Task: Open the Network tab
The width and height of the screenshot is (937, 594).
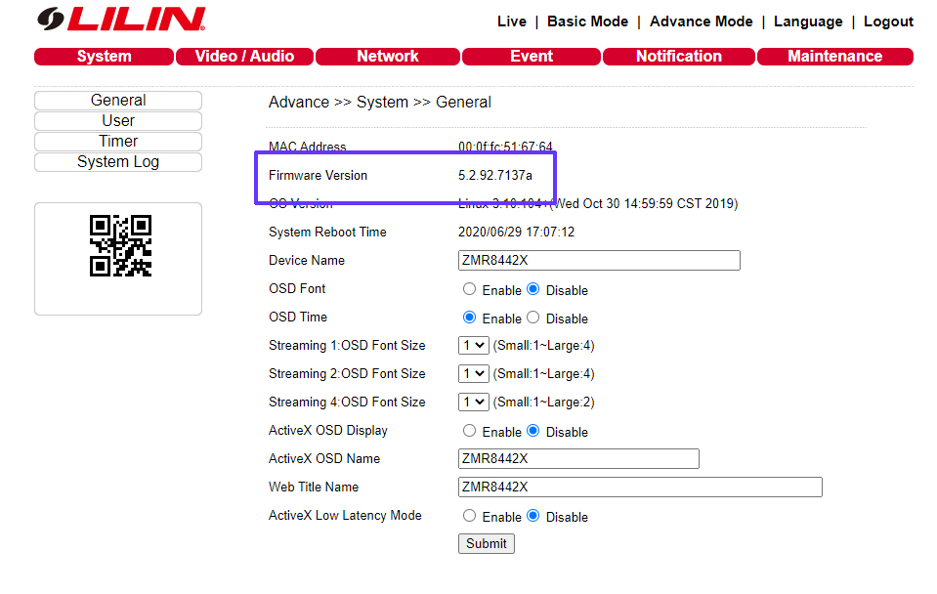Action: tap(387, 56)
